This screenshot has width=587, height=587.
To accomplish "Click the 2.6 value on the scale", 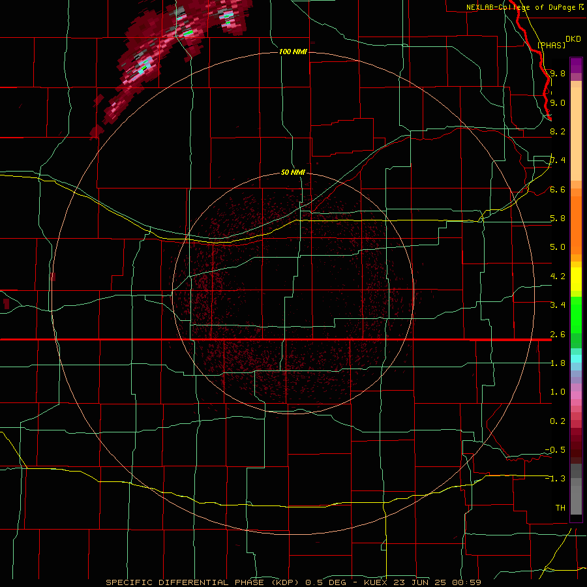I will [x=558, y=334].
